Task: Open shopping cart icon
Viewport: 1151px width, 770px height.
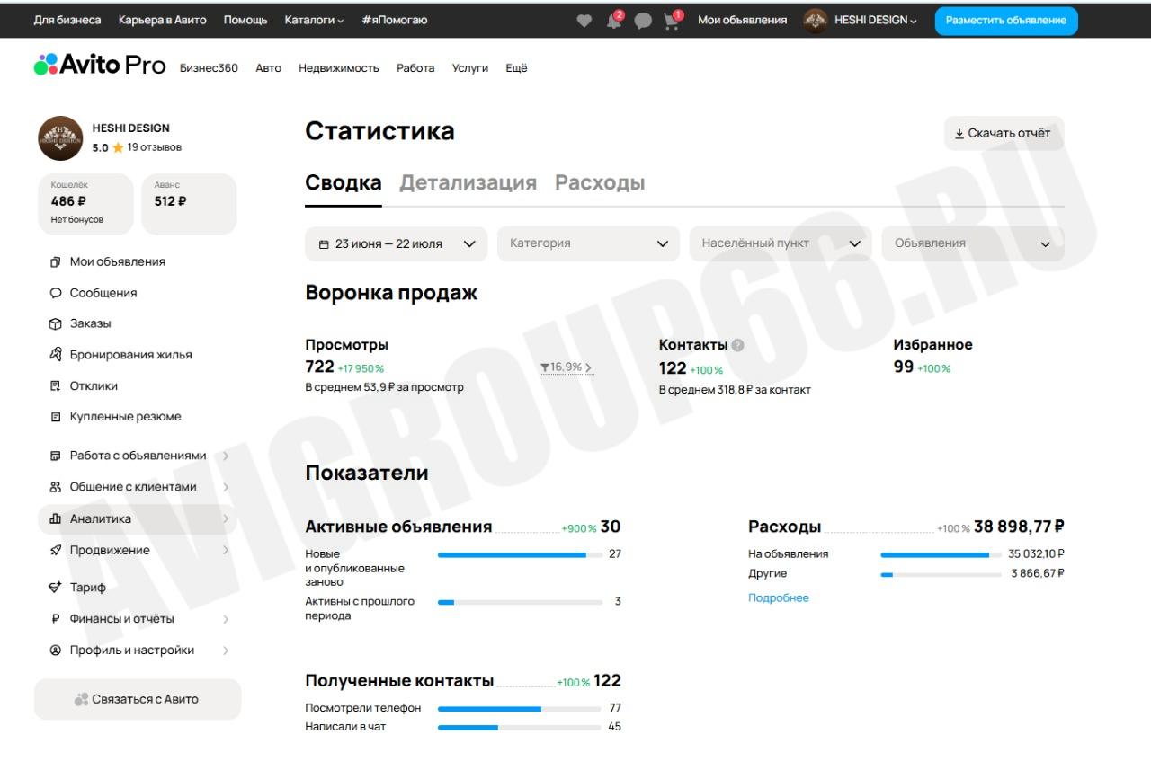Action: coord(672,21)
